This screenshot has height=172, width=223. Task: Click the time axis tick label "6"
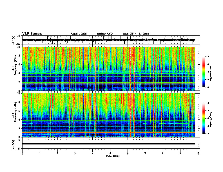(x=128, y=153)
